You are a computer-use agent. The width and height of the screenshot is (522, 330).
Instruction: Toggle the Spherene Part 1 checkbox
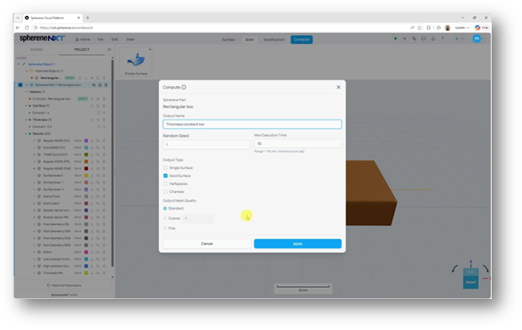pyautogui.click(x=20, y=85)
